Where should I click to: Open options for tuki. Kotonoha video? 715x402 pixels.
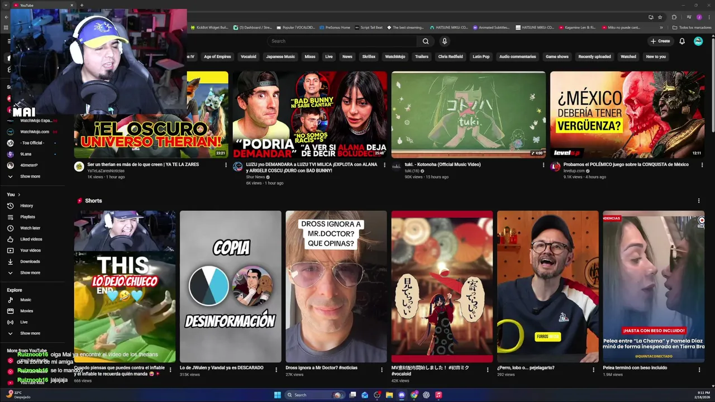pos(543,165)
